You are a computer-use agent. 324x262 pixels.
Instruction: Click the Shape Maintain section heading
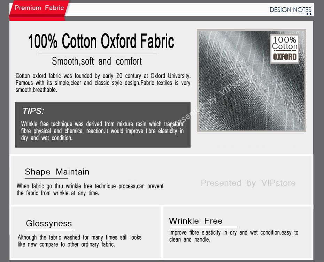pos(57,172)
